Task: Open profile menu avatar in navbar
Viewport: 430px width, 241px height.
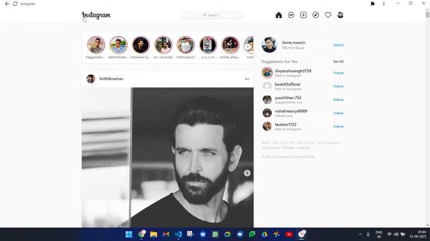Action: coord(341,15)
